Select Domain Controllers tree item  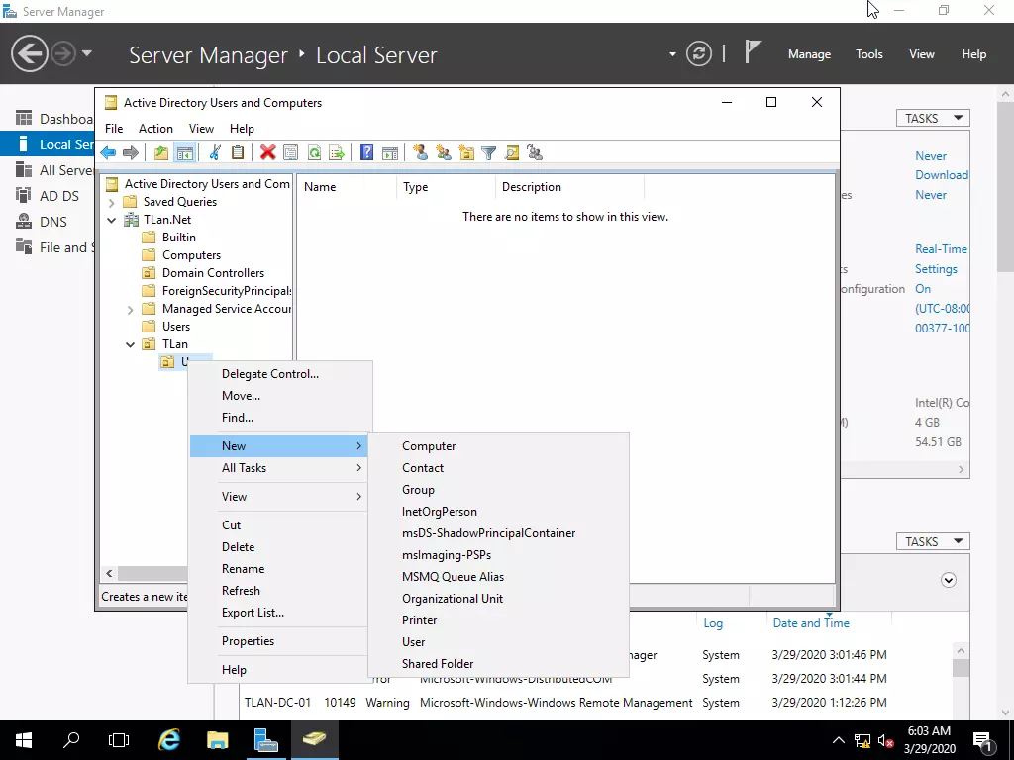click(x=213, y=273)
